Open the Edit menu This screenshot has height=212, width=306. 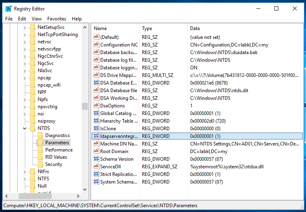[x=22, y=19]
